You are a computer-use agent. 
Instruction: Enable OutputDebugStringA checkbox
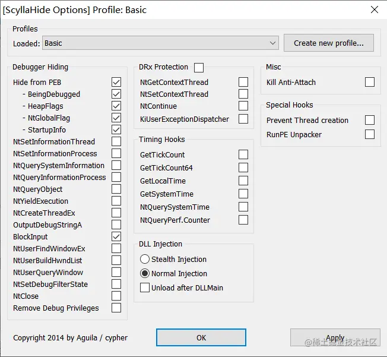pos(116,225)
